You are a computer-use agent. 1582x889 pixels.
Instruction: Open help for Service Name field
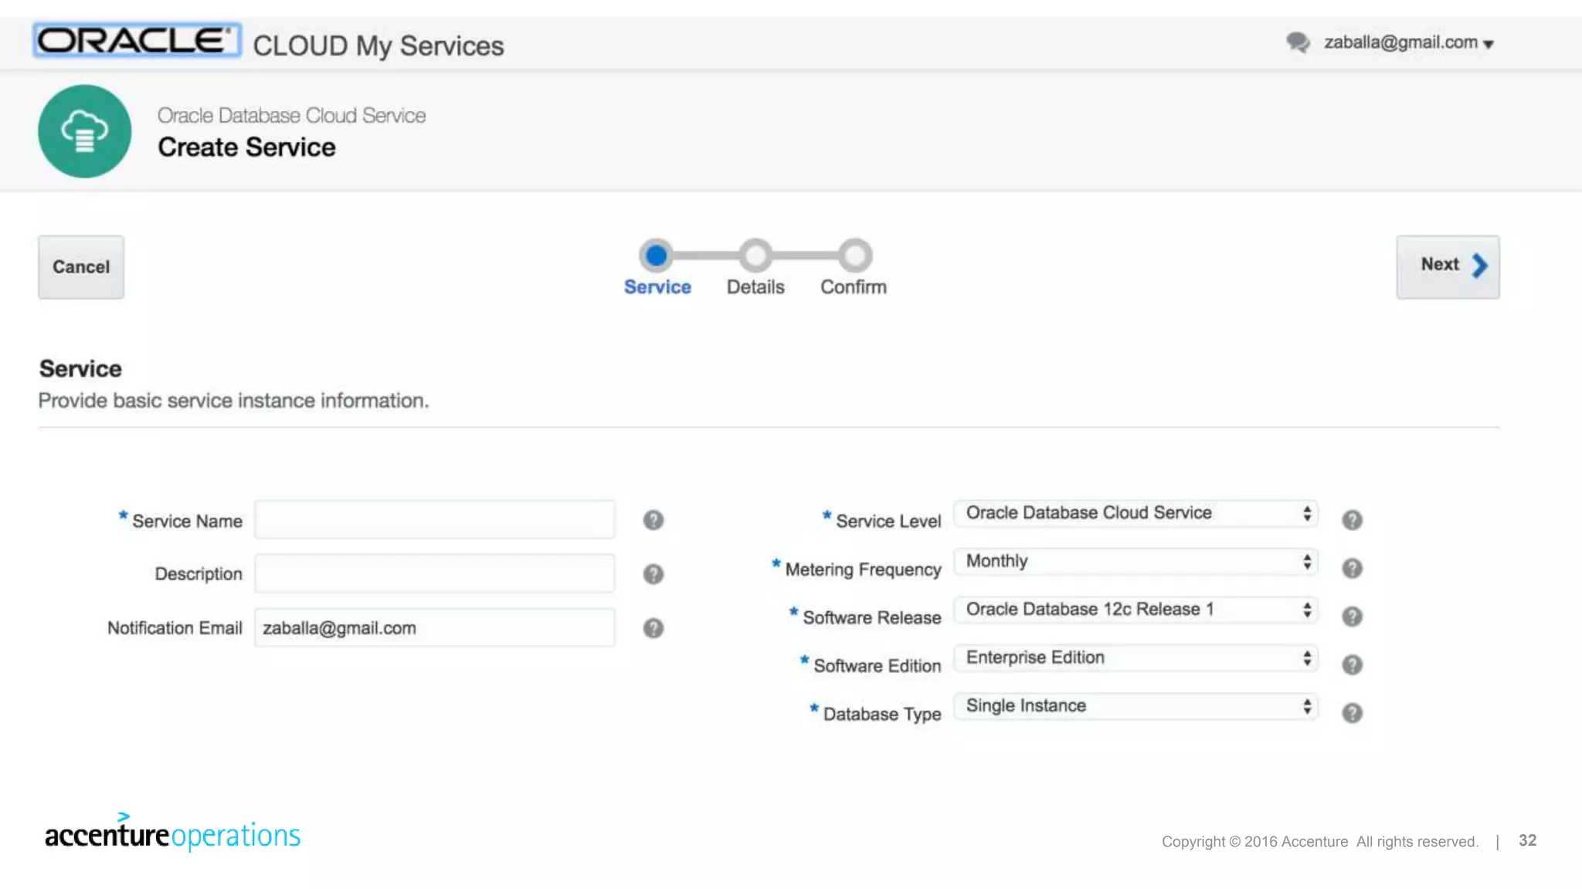point(654,521)
